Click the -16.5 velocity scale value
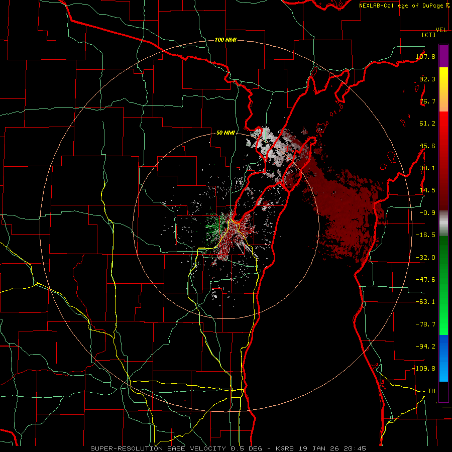This screenshot has height=452, width=452. pyautogui.click(x=425, y=235)
